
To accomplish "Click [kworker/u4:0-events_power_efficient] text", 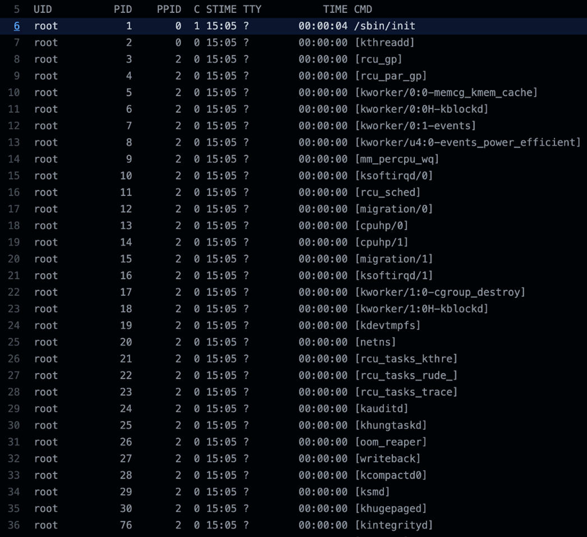I will point(468,143).
